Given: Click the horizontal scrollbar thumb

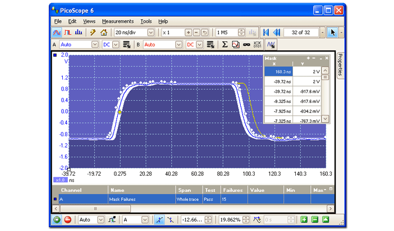Looking at the screenshot, I should pos(95,209).
